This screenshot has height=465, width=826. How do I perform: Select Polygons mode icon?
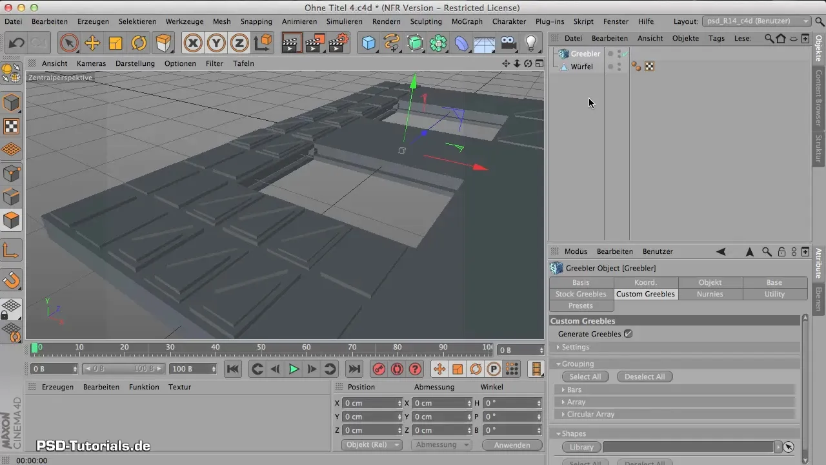coord(12,220)
